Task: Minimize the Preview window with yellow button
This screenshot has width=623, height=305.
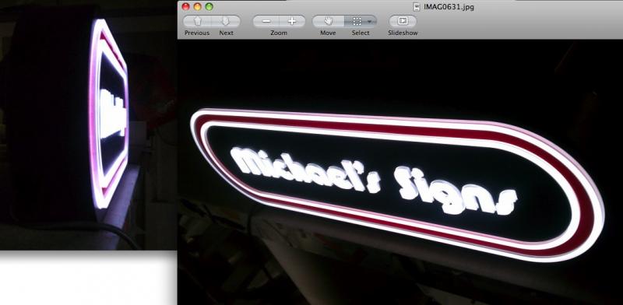Action: coord(198,6)
